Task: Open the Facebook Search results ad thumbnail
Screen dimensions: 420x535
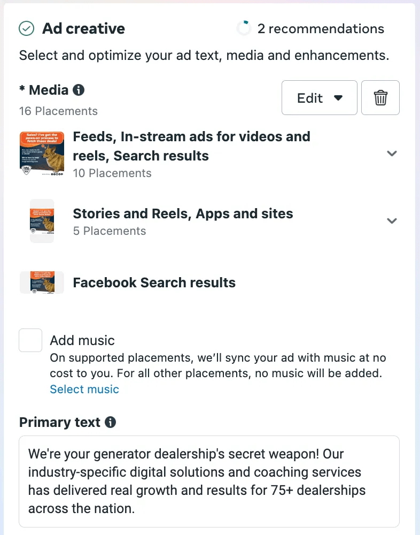Action: point(42,282)
